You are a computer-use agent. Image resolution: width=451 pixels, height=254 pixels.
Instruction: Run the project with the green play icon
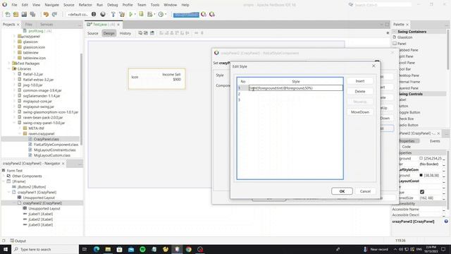[x=131, y=14]
